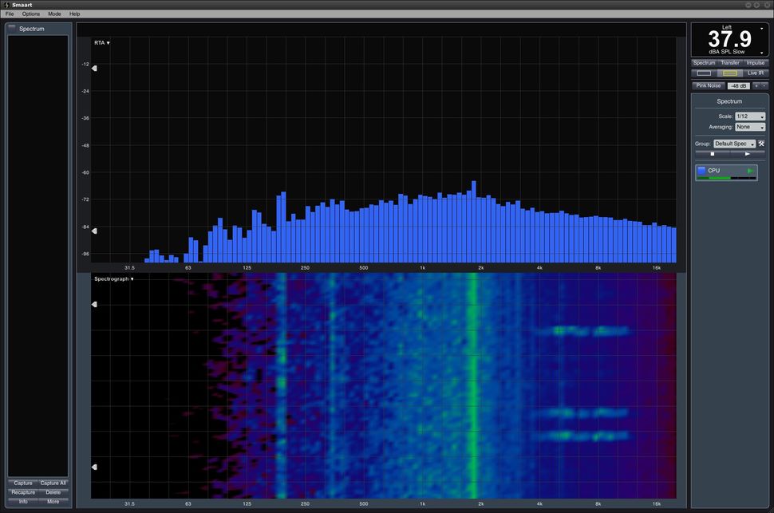Click the green play icon on CPU measurement

click(x=750, y=171)
